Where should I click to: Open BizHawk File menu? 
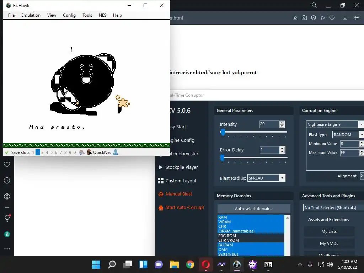11,15
